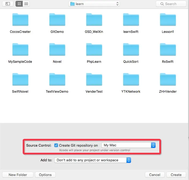Select the learnSwift folder icon
Screen dimensions: 189x180
131,19
